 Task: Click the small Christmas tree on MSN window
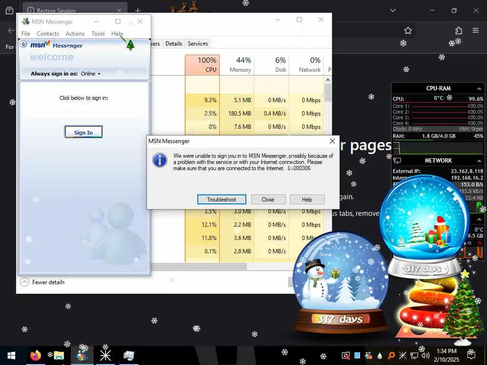point(130,44)
